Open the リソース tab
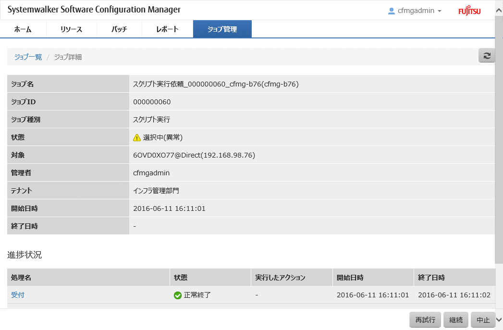The height and width of the screenshot is (330, 503). [x=72, y=29]
